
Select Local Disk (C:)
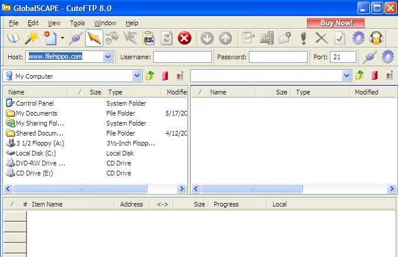(31, 153)
